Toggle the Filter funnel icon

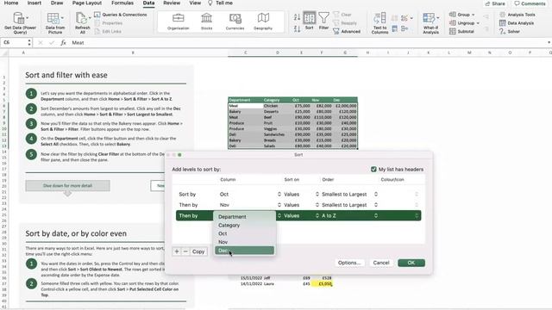pyautogui.click(x=323, y=21)
